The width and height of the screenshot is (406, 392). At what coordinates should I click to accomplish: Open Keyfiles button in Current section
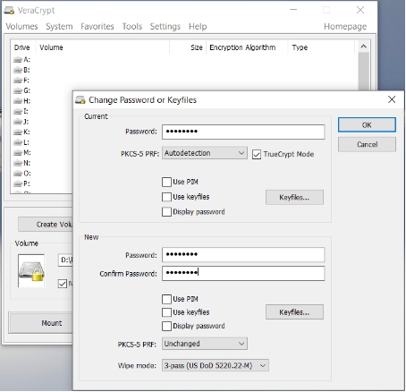pos(294,197)
